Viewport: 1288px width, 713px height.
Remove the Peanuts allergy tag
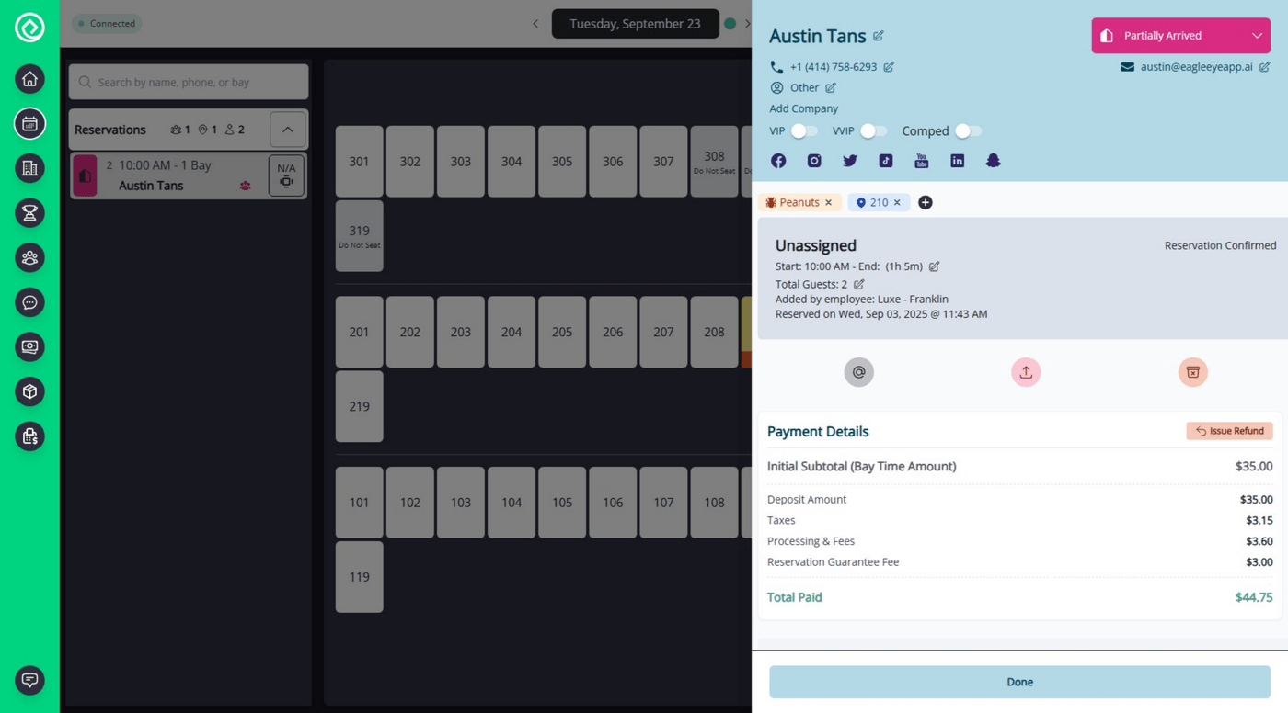[827, 202]
